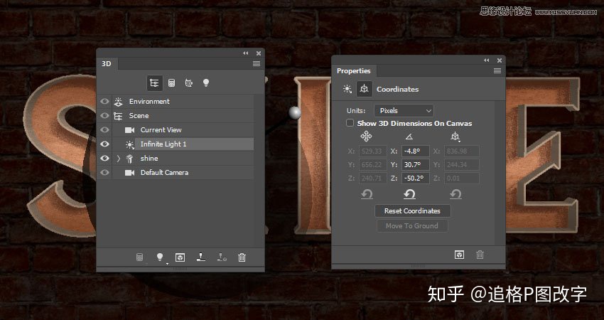Click the calculator icon at the 3D panel bottom
The image size is (604, 320).
coord(140,257)
